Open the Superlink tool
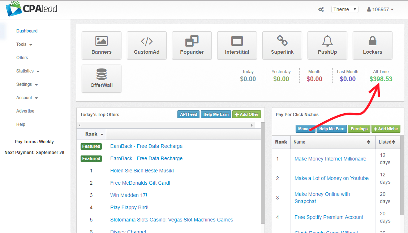The height and width of the screenshot is (233, 408). [x=282, y=45]
